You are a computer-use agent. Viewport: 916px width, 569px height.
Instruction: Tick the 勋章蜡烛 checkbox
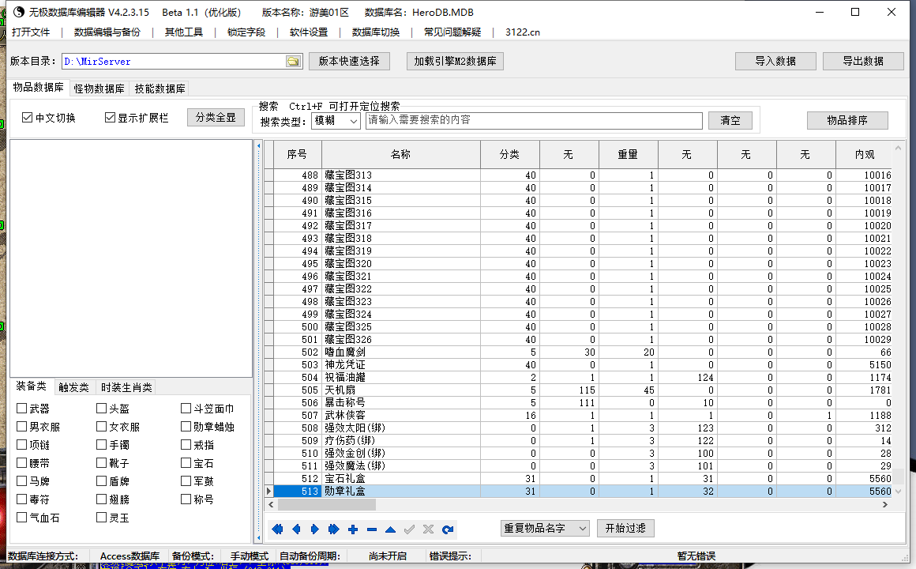click(186, 426)
